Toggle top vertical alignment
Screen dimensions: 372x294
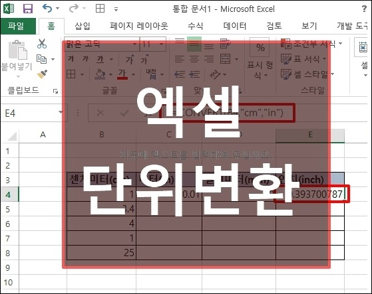[180, 42]
